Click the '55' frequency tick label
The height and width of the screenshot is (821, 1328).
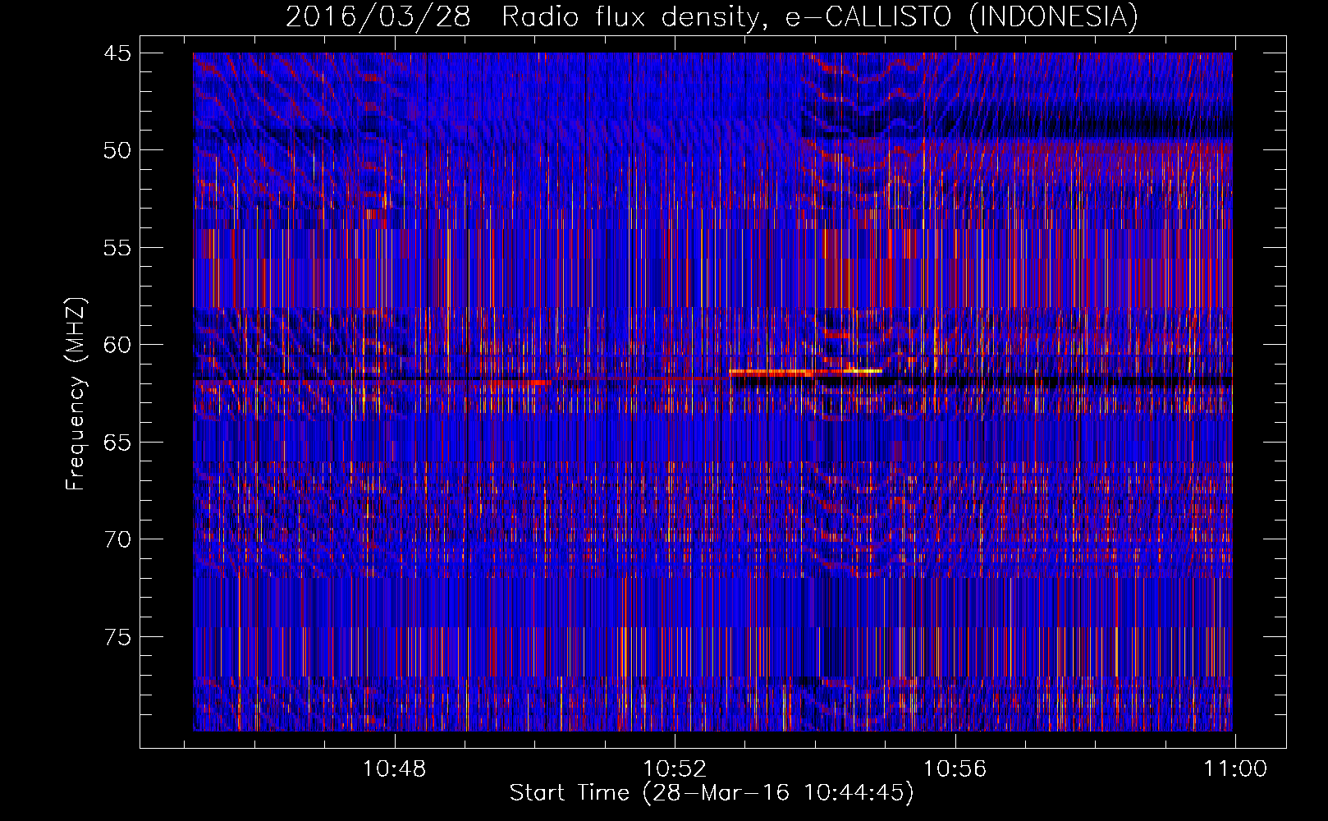(x=117, y=248)
